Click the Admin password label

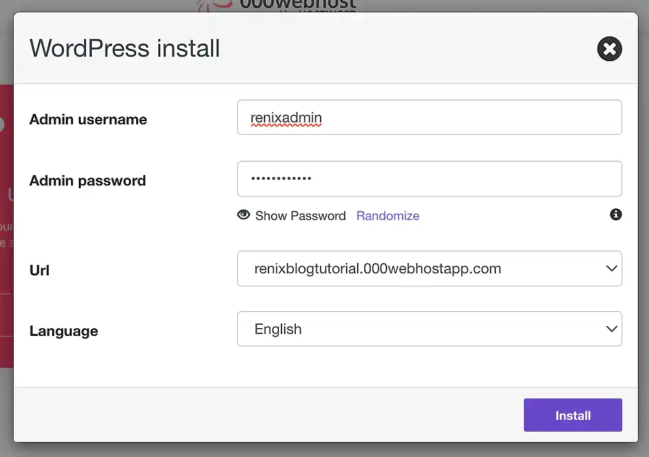point(88,181)
